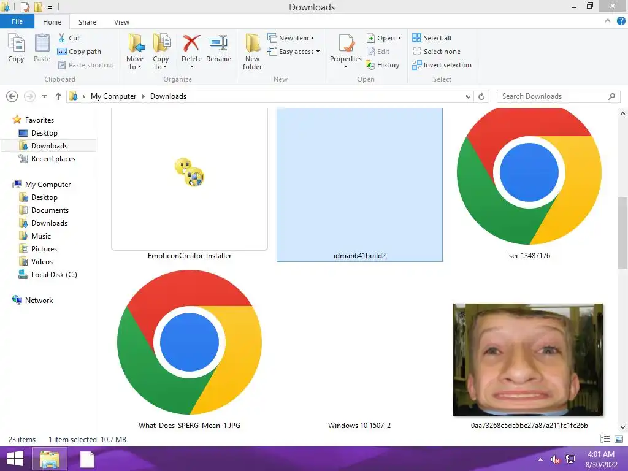Open the recent locations dropdown arrow
Viewport: 628px width, 471px height.
click(44, 96)
